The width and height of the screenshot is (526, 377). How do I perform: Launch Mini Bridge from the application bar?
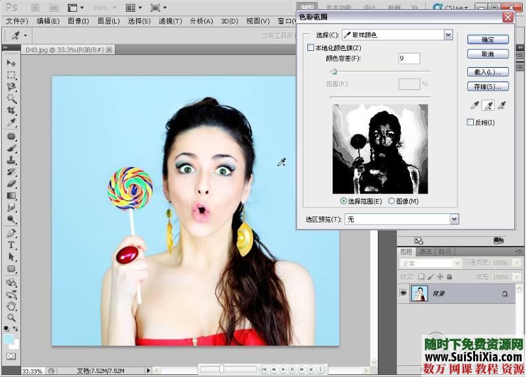(x=54, y=7)
